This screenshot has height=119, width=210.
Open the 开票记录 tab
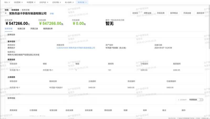click(34, 29)
